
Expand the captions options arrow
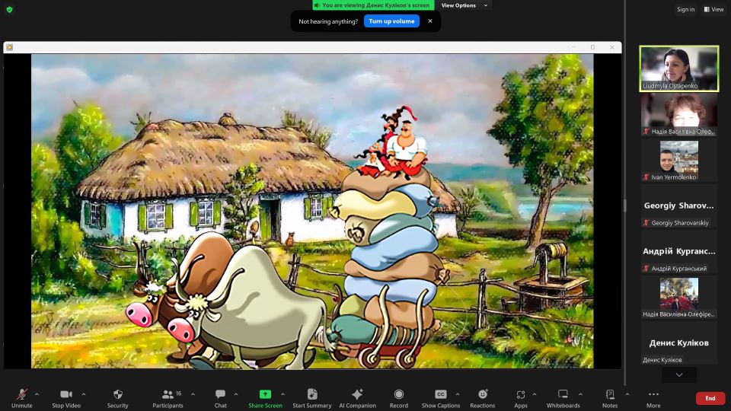(458, 394)
